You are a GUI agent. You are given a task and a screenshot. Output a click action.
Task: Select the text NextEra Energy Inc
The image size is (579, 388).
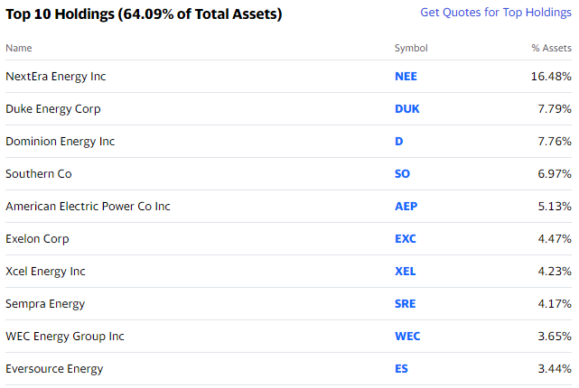click(x=56, y=77)
